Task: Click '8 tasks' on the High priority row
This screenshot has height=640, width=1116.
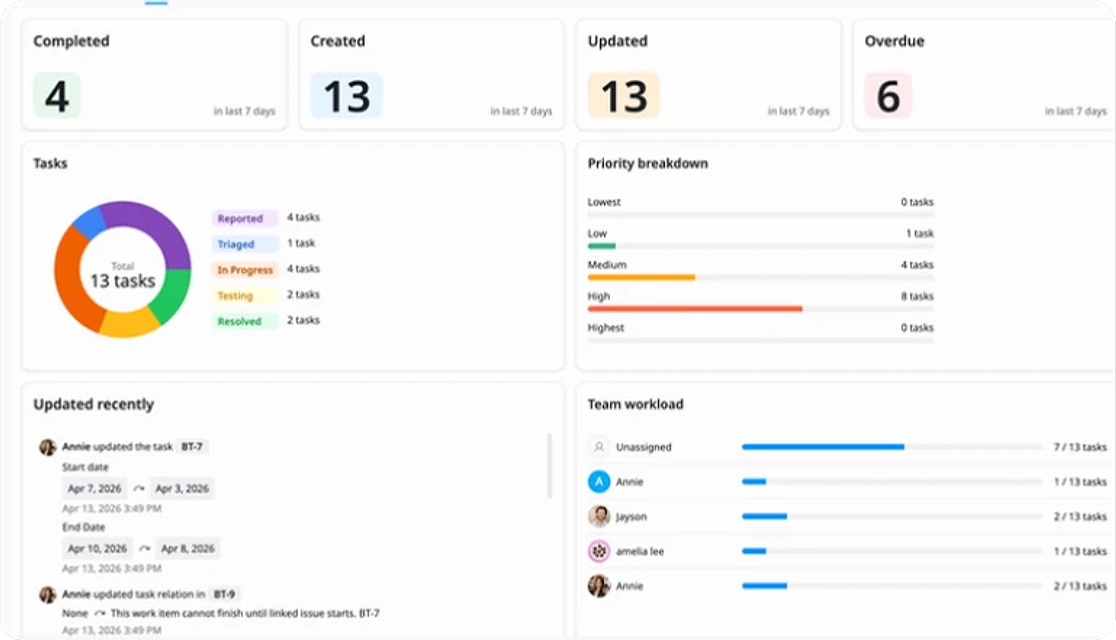Action: click(x=917, y=296)
